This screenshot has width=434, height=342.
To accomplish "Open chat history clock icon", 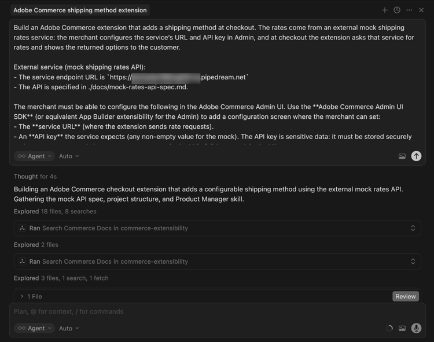I will point(397,10).
